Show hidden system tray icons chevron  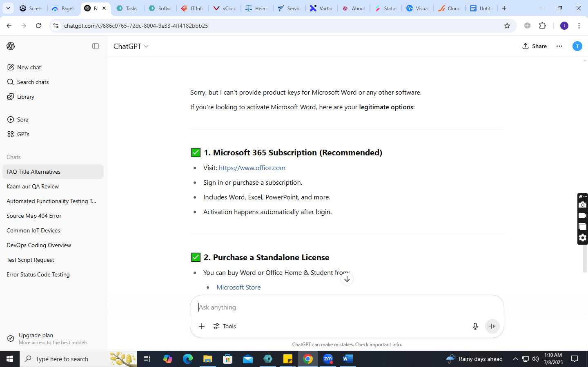[515, 359]
